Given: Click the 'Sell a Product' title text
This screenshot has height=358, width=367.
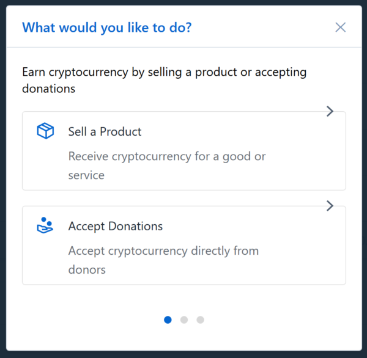Looking at the screenshot, I should click(x=105, y=131).
